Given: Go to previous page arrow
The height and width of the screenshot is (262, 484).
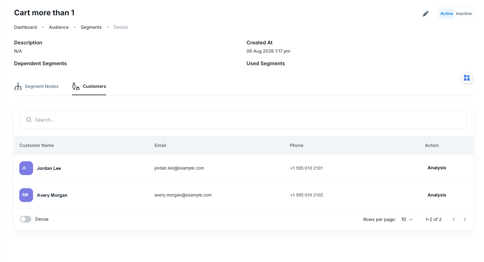Looking at the screenshot, I should (x=454, y=219).
